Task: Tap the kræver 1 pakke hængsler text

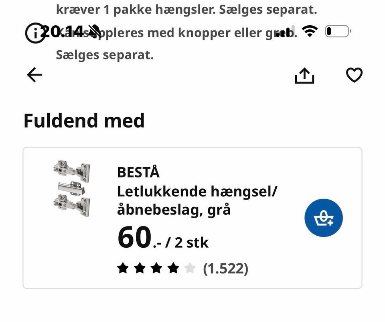Action: (135, 10)
